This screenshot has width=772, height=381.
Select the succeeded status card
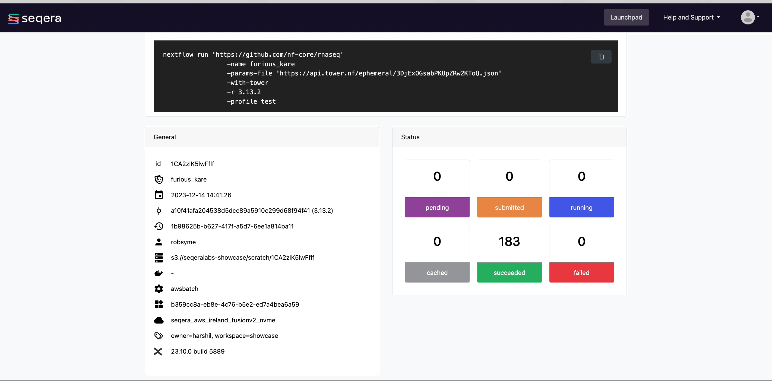509,253
